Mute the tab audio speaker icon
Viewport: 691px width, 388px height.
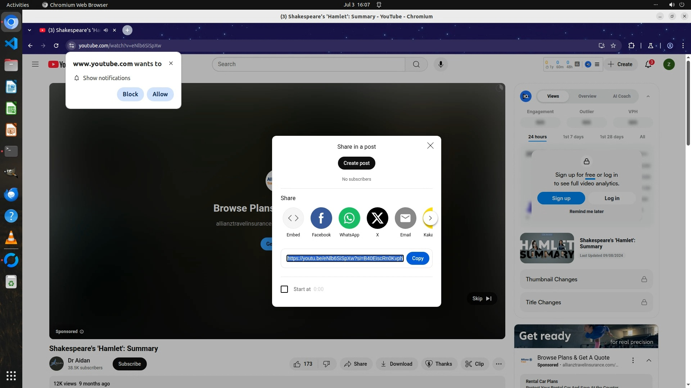106,30
